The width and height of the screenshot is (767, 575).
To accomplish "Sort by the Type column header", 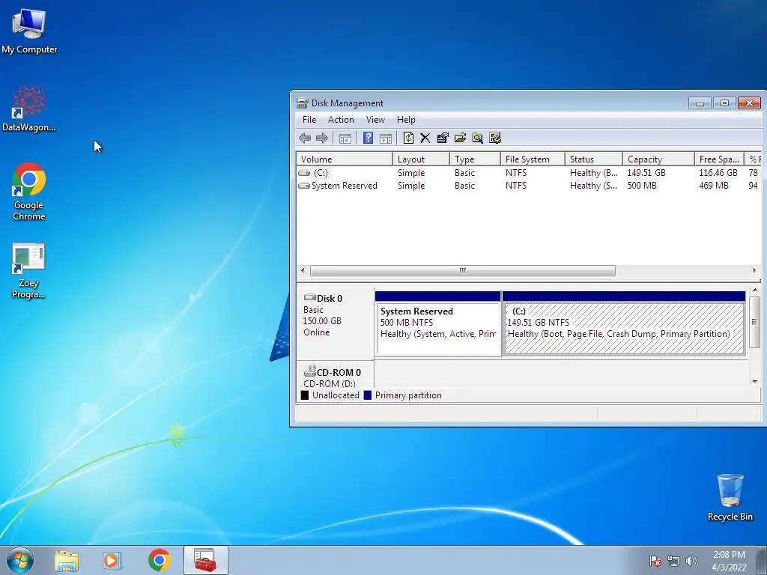I will pos(475,159).
